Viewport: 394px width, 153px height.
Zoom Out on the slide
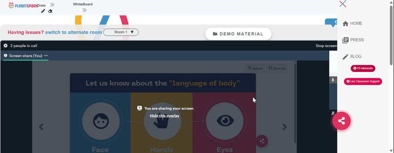point(277,68)
